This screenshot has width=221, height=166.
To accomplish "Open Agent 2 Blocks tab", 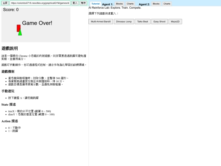I will 156,4.
